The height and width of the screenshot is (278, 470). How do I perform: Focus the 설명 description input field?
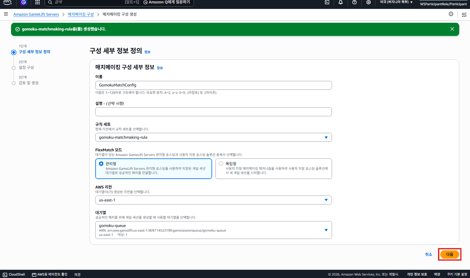click(x=214, y=112)
